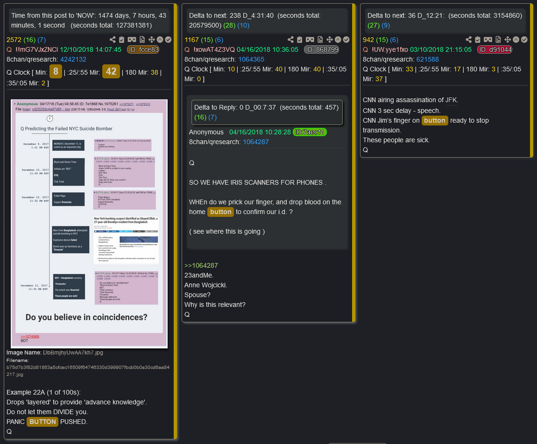The image size is (537, 444).
Task: Click the text 'Do not let them DIVIDE you.'
Action: pyautogui.click(x=47, y=412)
